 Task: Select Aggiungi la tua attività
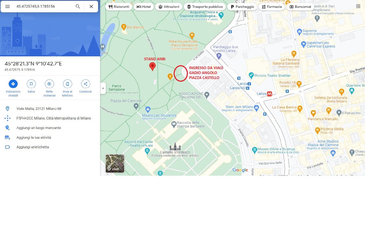tap(50, 137)
